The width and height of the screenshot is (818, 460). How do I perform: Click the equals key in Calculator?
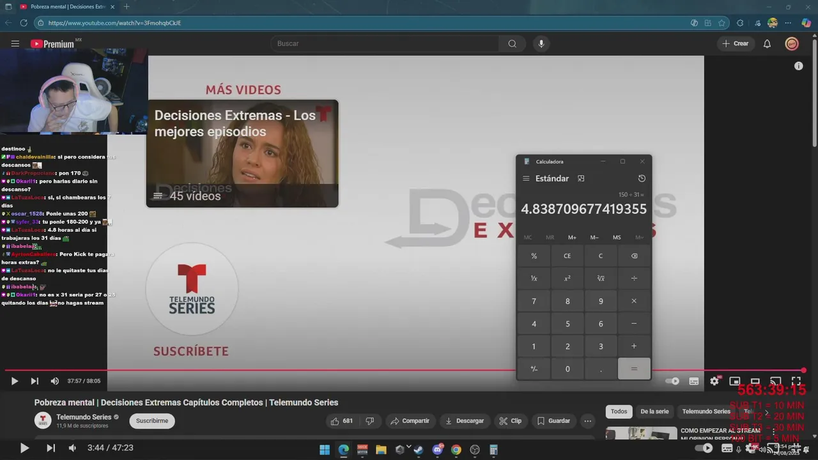(634, 369)
